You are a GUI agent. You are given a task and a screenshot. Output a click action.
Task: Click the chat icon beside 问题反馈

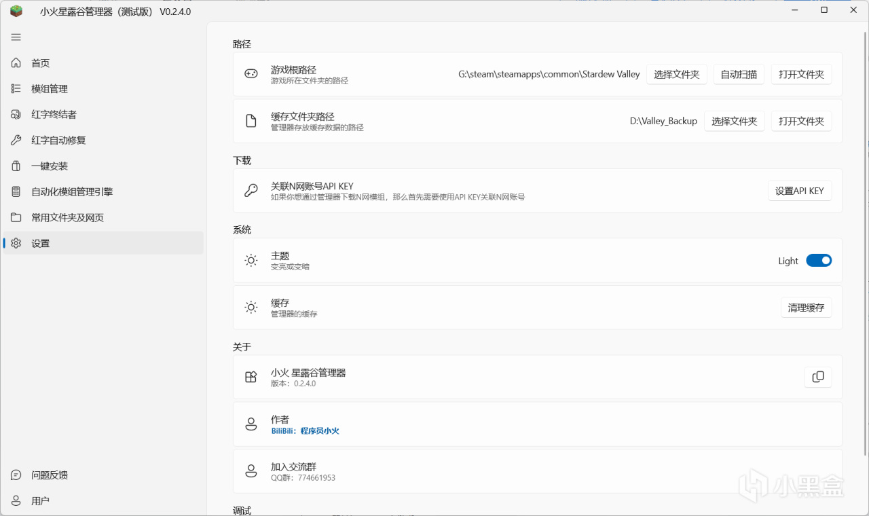16,475
